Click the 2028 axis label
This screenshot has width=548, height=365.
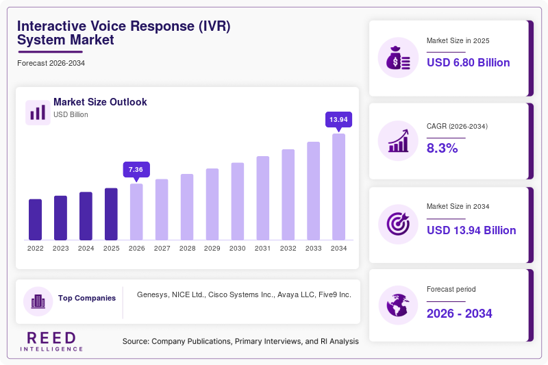(187, 249)
